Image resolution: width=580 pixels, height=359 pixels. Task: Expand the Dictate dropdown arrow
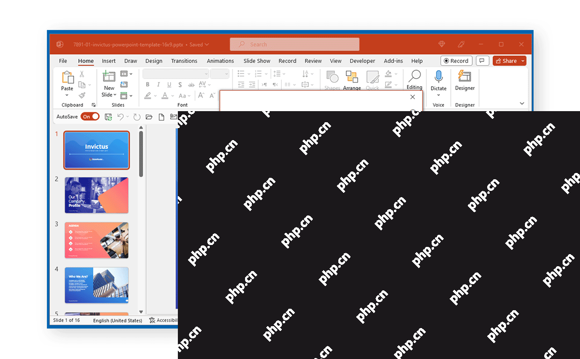438,95
